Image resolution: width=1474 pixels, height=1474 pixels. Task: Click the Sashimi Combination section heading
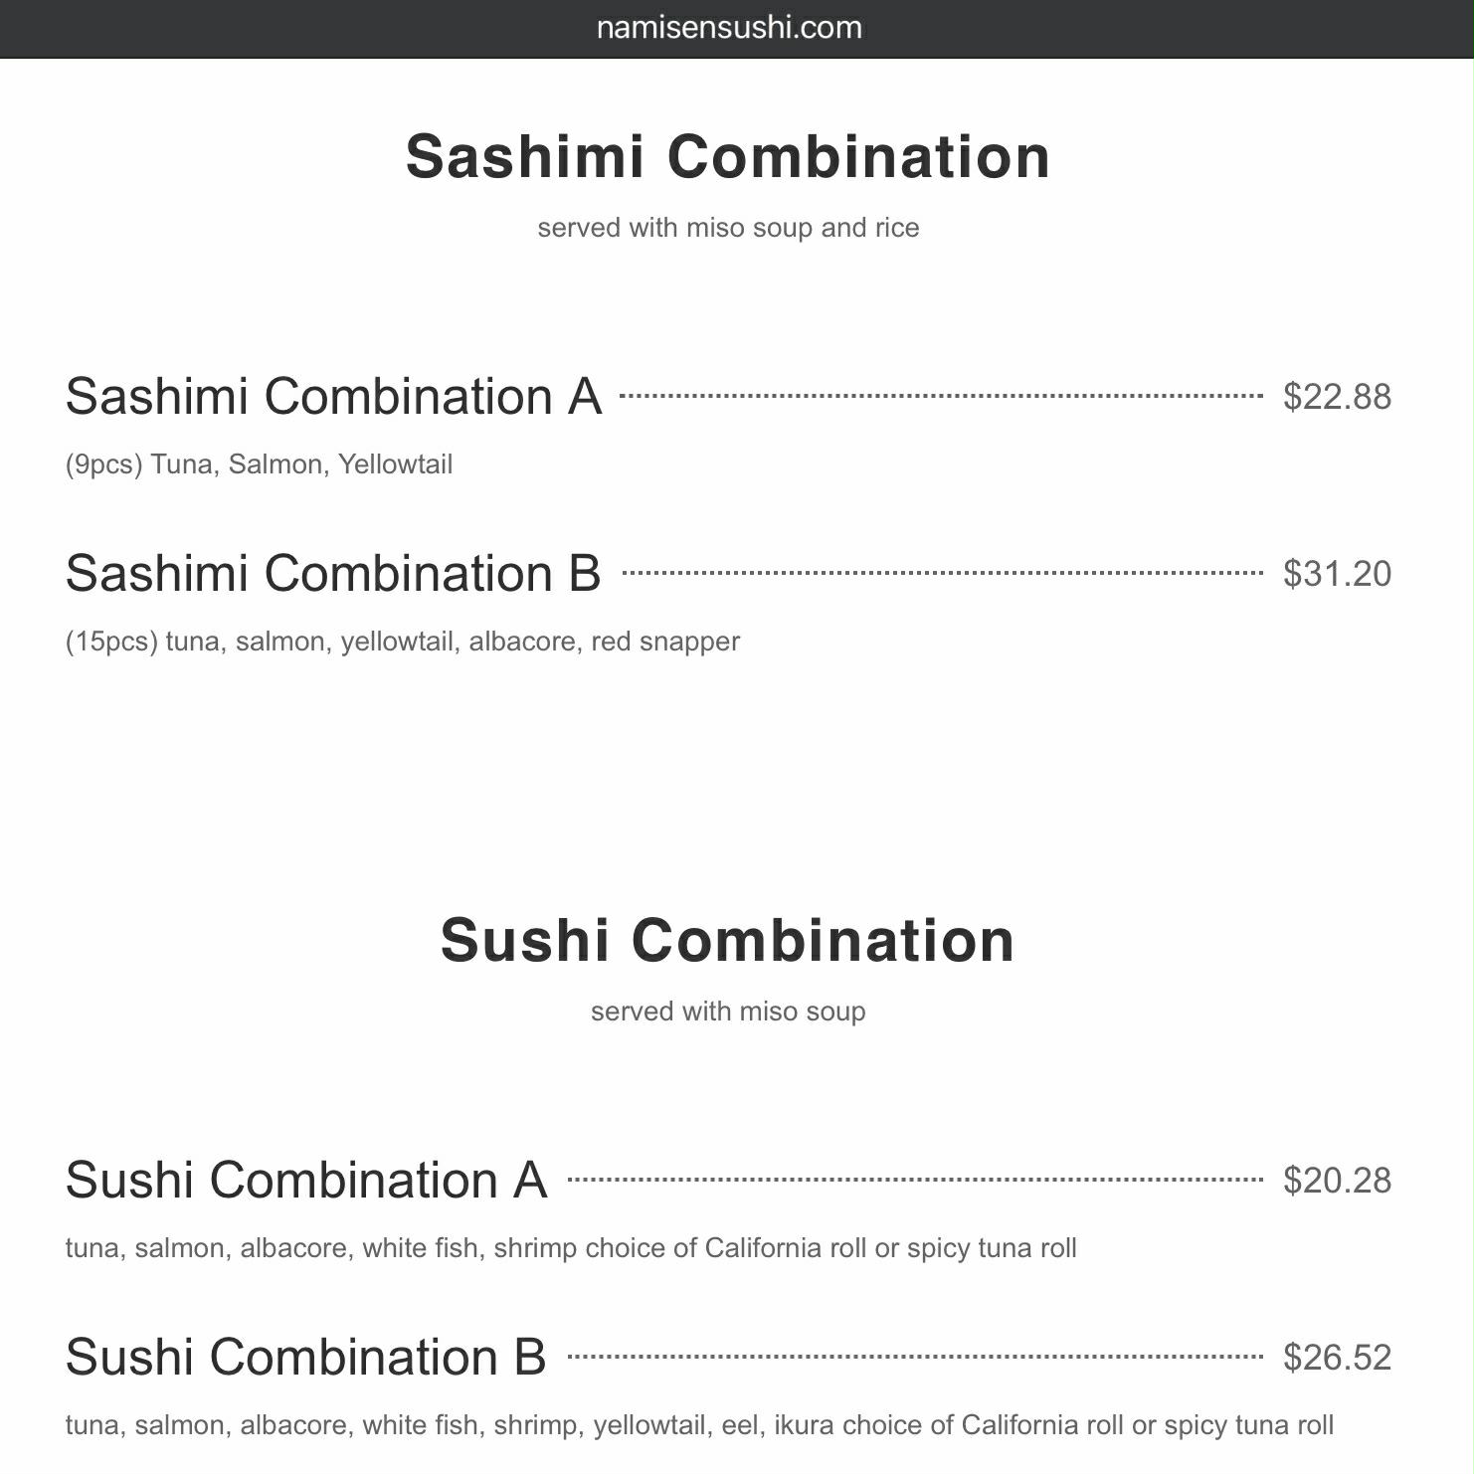(x=728, y=157)
